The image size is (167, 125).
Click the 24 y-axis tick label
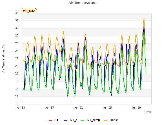pyautogui.click(x=17, y=51)
